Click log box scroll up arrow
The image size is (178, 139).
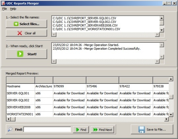pos(162,45)
